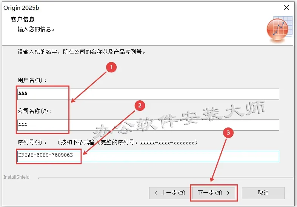Go back with 上一步(B) button

pos(170,193)
